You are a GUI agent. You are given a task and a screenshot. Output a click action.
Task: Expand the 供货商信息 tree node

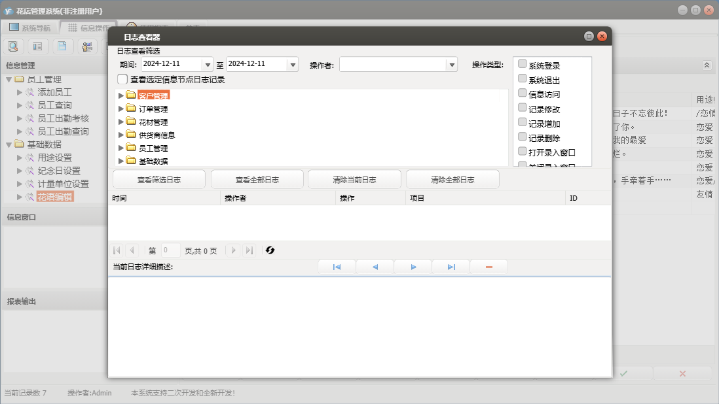click(x=120, y=135)
